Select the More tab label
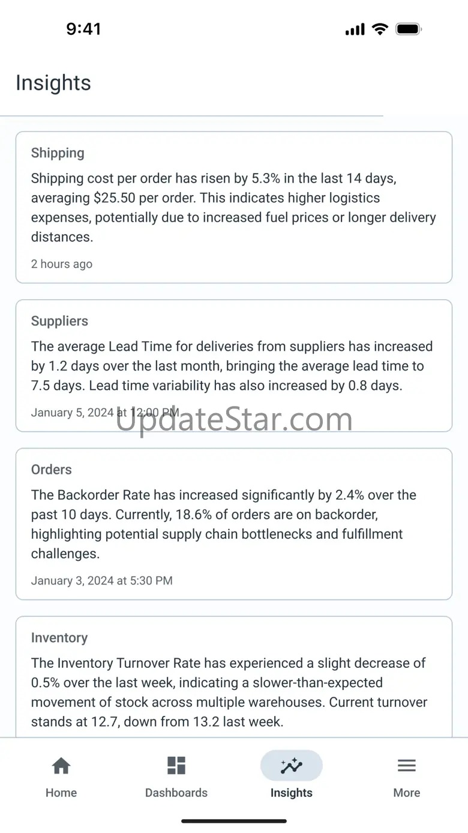This screenshot has height=833, width=468. pyautogui.click(x=407, y=793)
